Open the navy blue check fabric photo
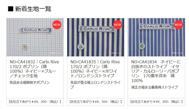The width and height of the screenshot is (189, 109). (x=35, y=37)
